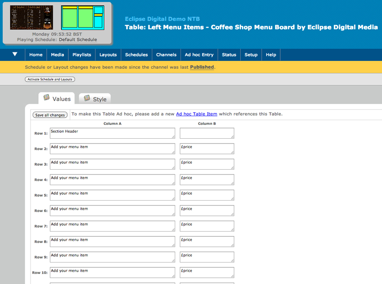This screenshot has width=382, height=284.
Task: Click the table icon on Style tab
Action: click(x=87, y=98)
